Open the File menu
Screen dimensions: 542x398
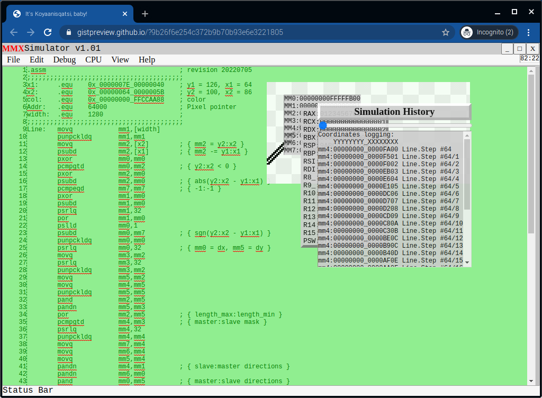coord(13,60)
